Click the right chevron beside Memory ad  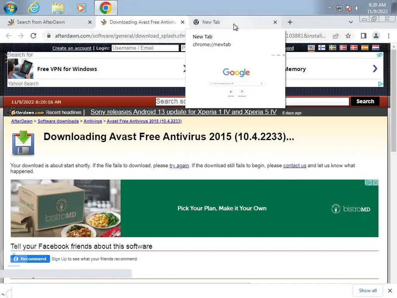tap(375, 68)
